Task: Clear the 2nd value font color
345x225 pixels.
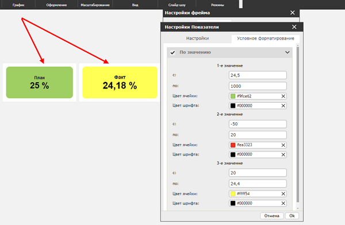Action: (x=283, y=154)
